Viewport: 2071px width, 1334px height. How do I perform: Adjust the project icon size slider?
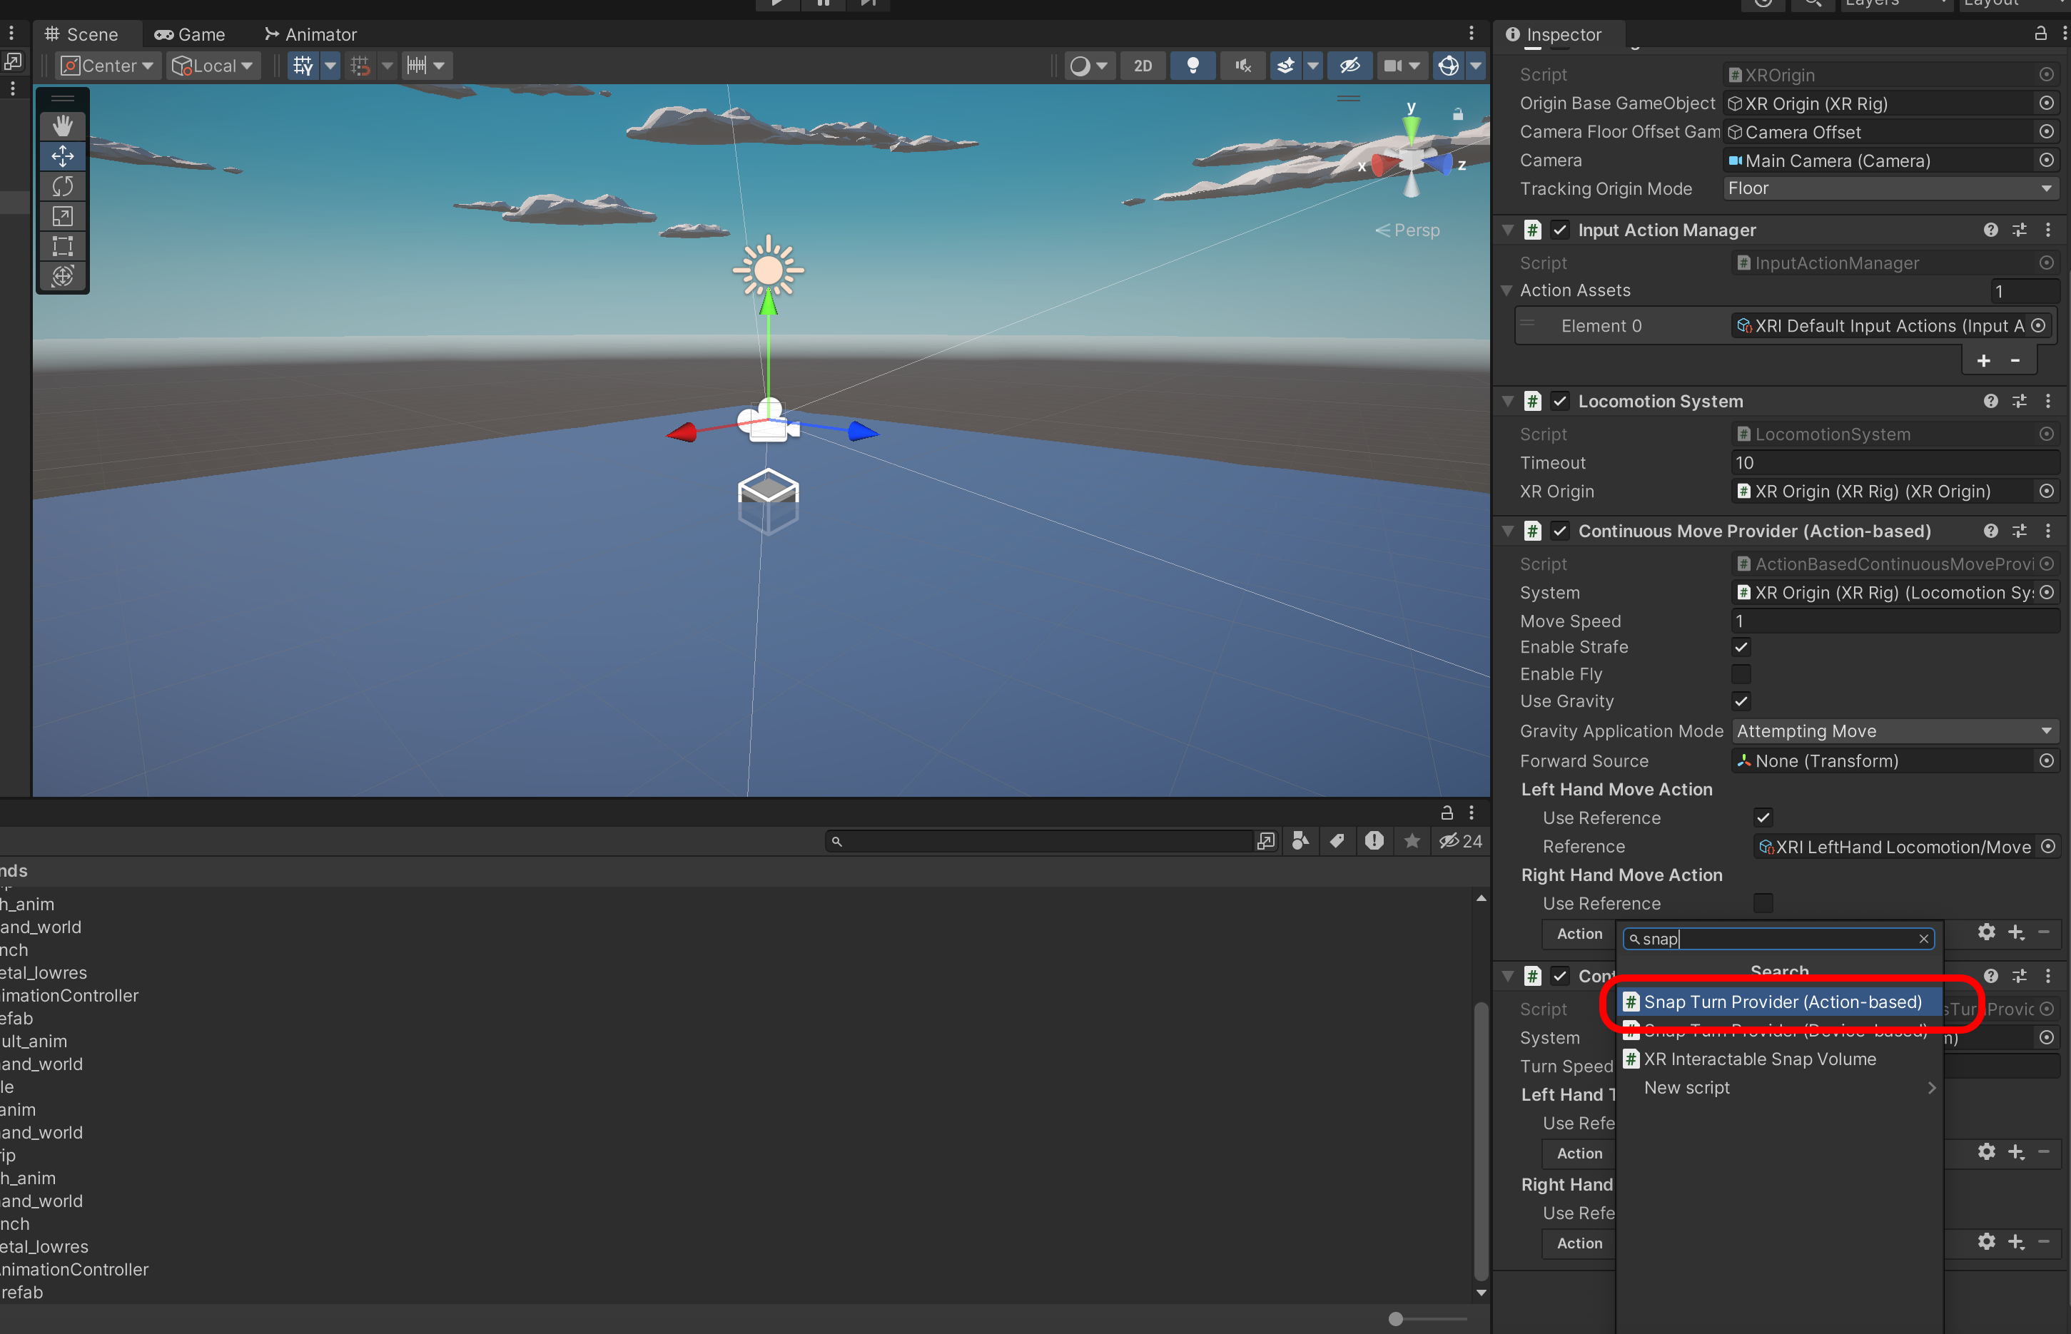[x=1395, y=1318]
